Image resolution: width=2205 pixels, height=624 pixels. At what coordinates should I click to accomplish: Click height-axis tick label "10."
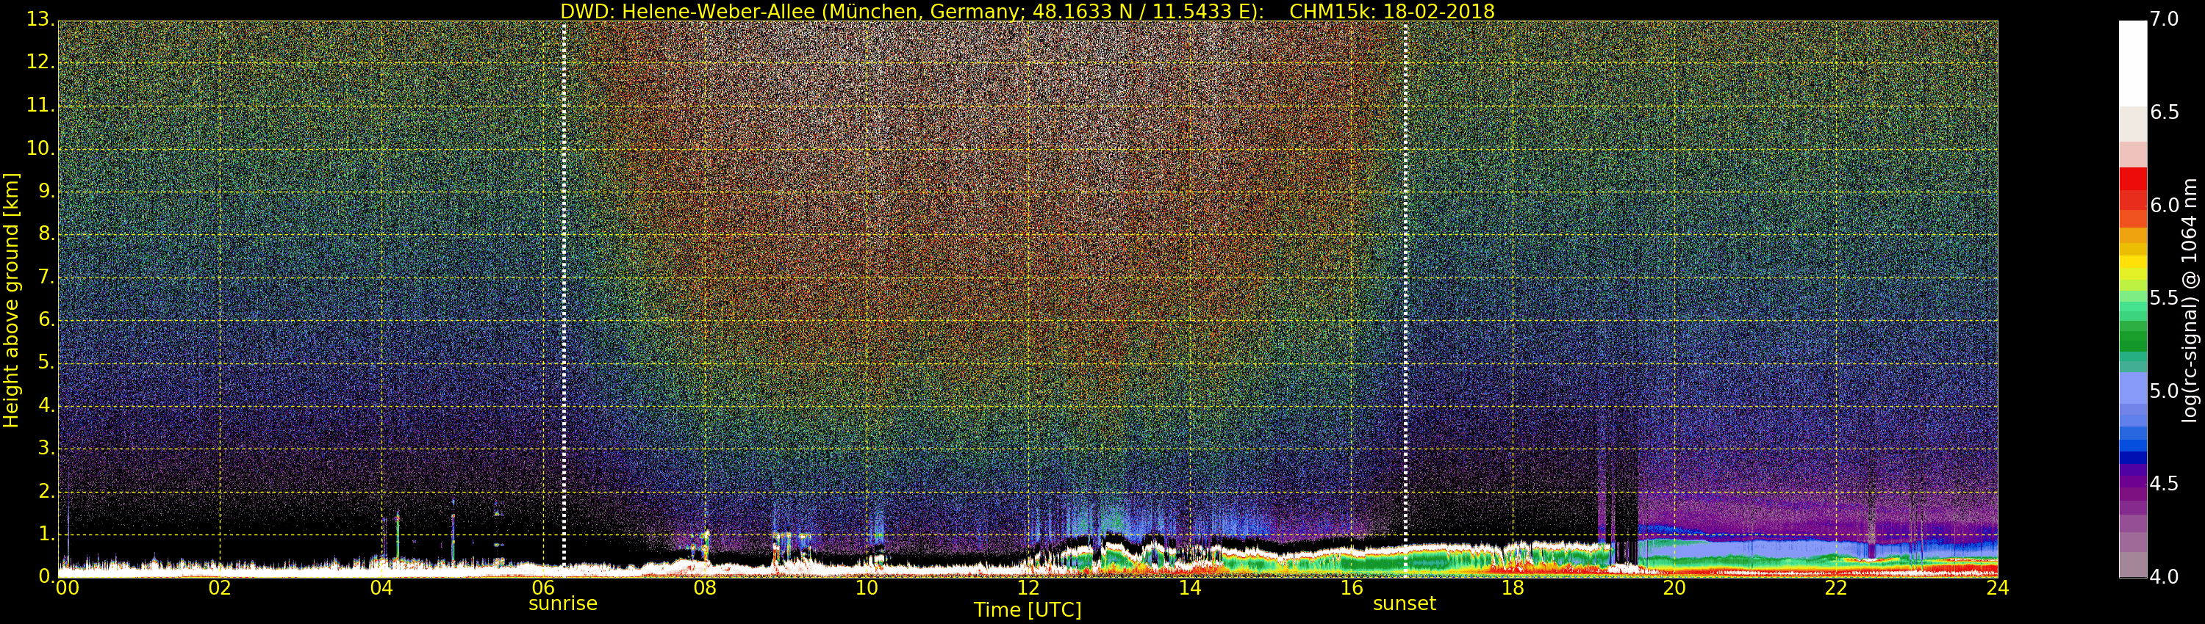(40, 149)
